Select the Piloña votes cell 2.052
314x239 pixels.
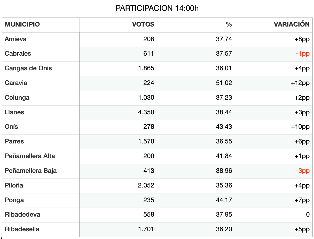(x=118, y=186)
